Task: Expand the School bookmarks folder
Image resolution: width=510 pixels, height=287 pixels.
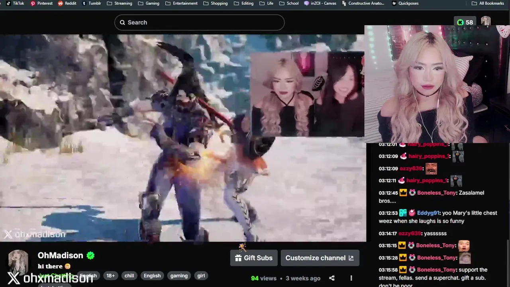Action: click(289, 3)
